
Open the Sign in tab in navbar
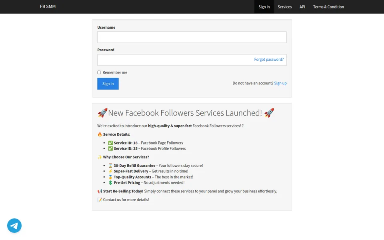(264, 7)
